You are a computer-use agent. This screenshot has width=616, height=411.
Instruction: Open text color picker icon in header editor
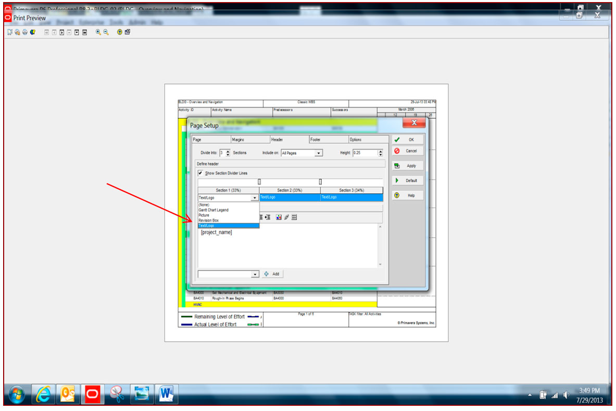point(279,217)
